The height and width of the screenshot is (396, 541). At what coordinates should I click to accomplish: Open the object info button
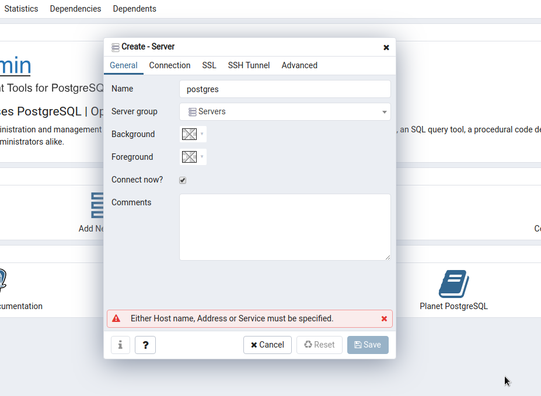[x=120, y=345]
